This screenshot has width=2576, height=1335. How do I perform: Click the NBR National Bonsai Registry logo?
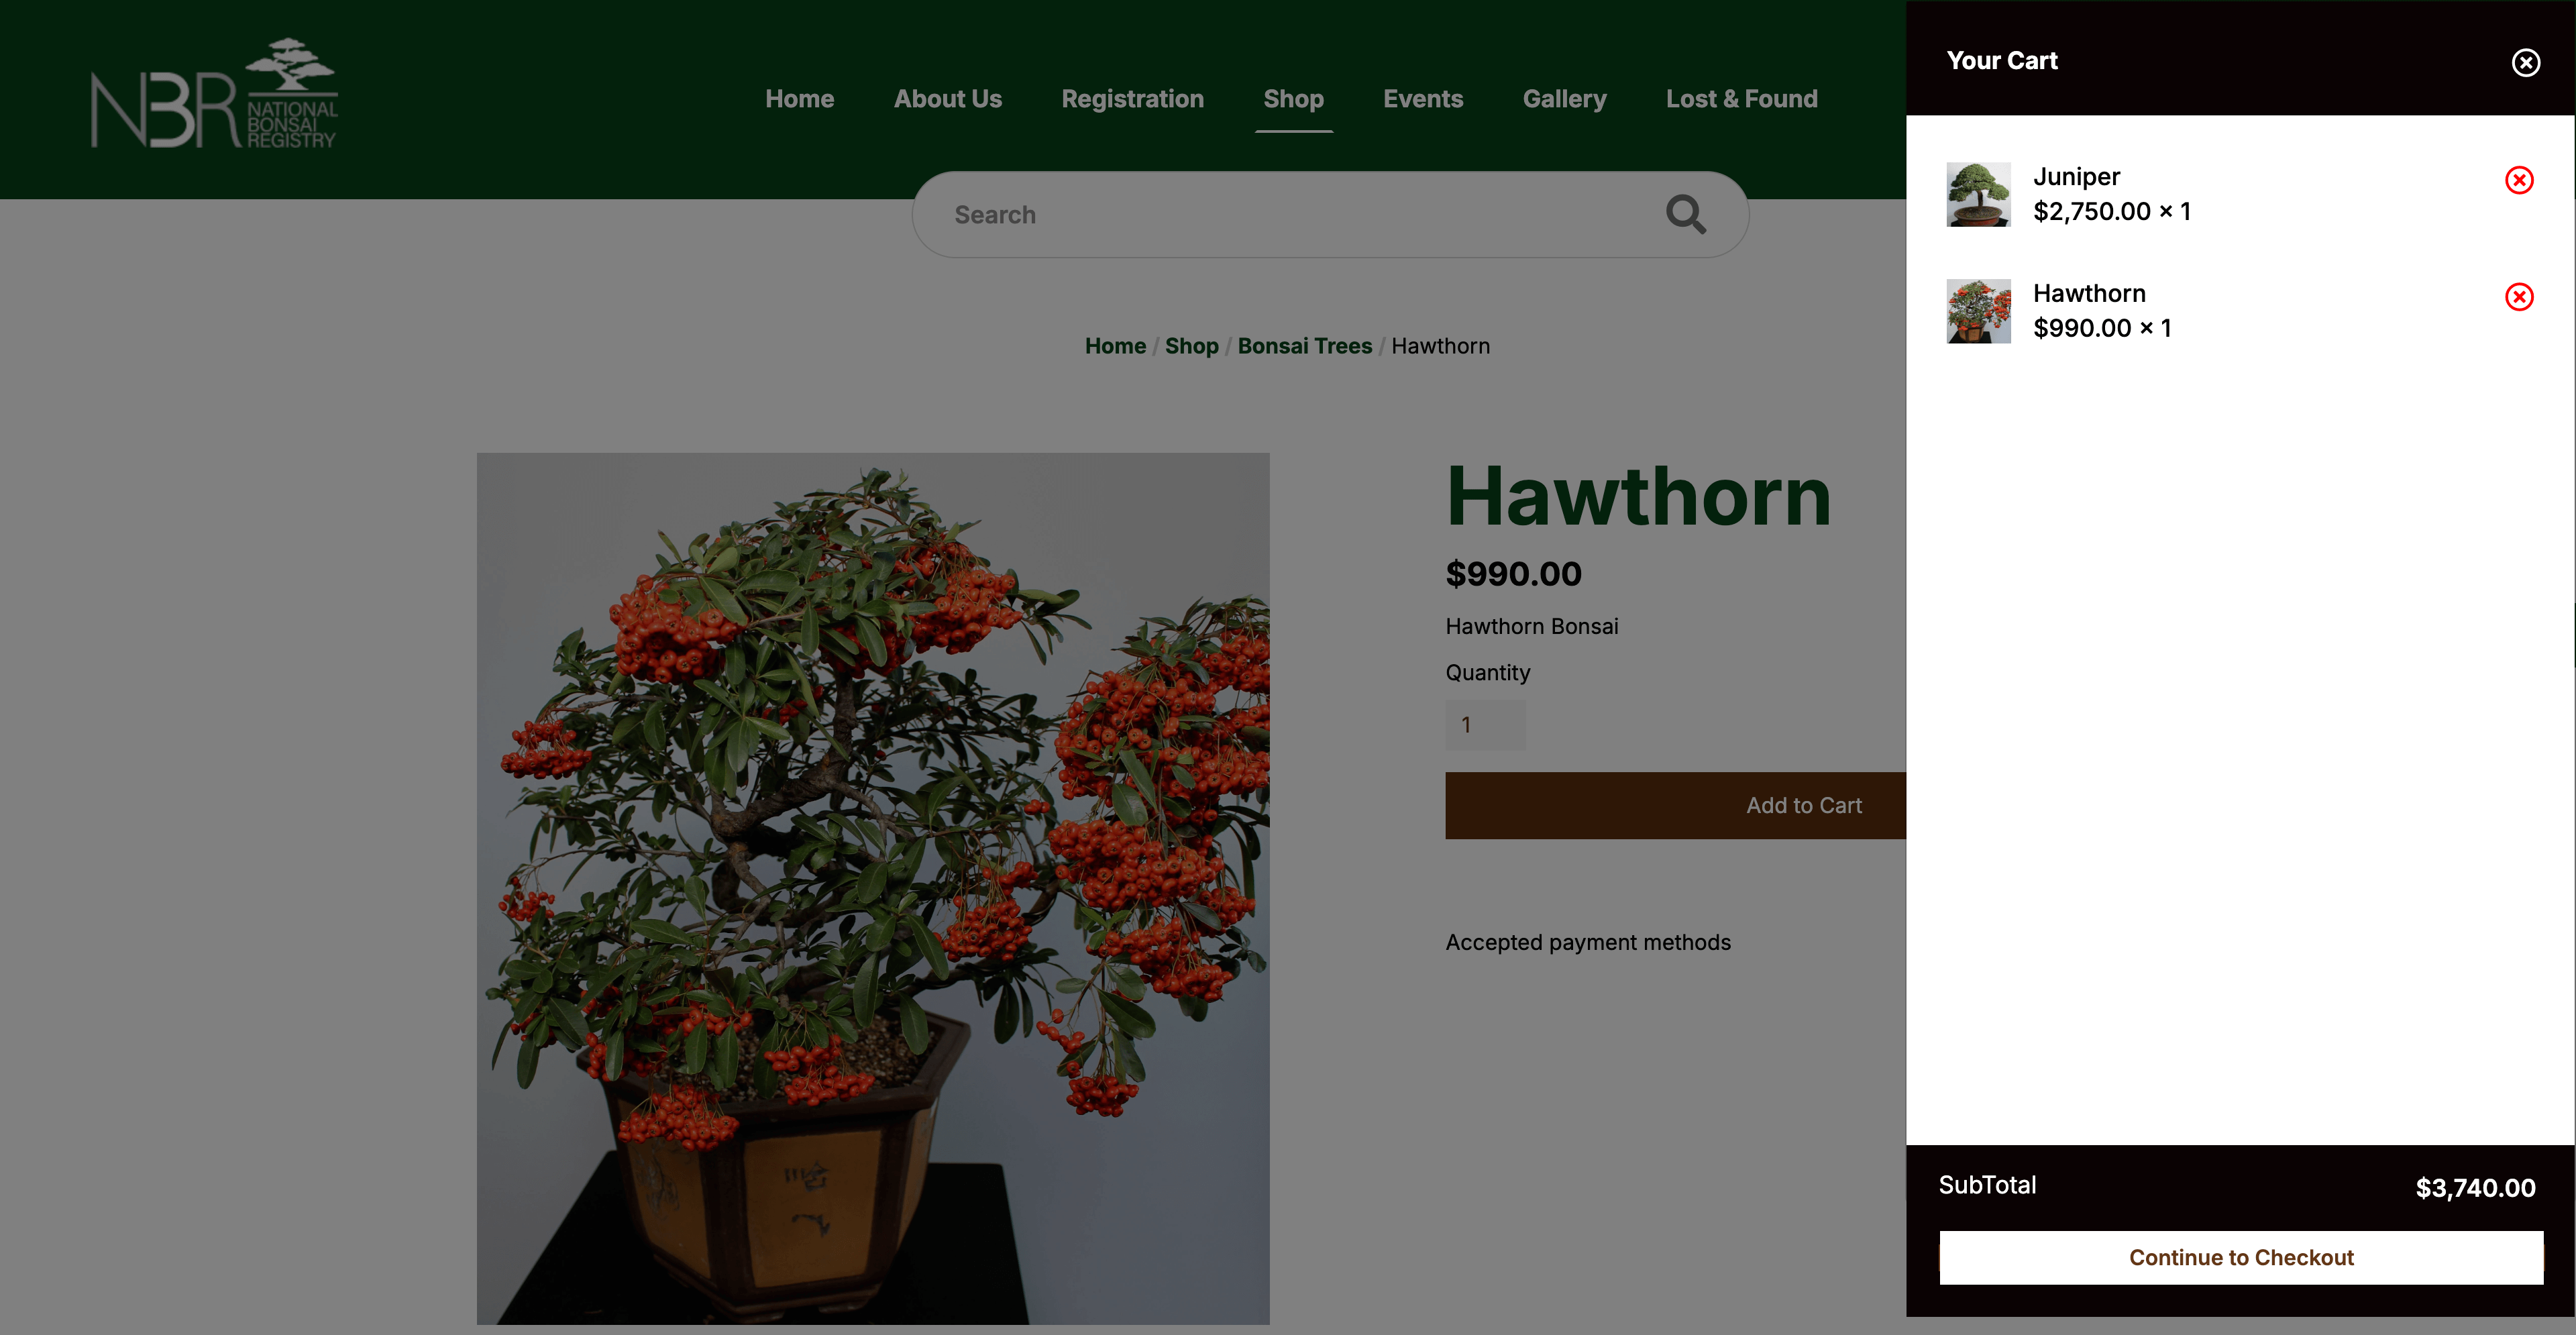point(214,94)
